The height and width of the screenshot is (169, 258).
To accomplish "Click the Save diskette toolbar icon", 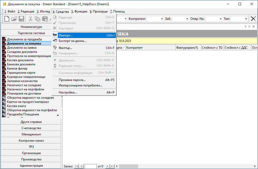I will point(21,19).
